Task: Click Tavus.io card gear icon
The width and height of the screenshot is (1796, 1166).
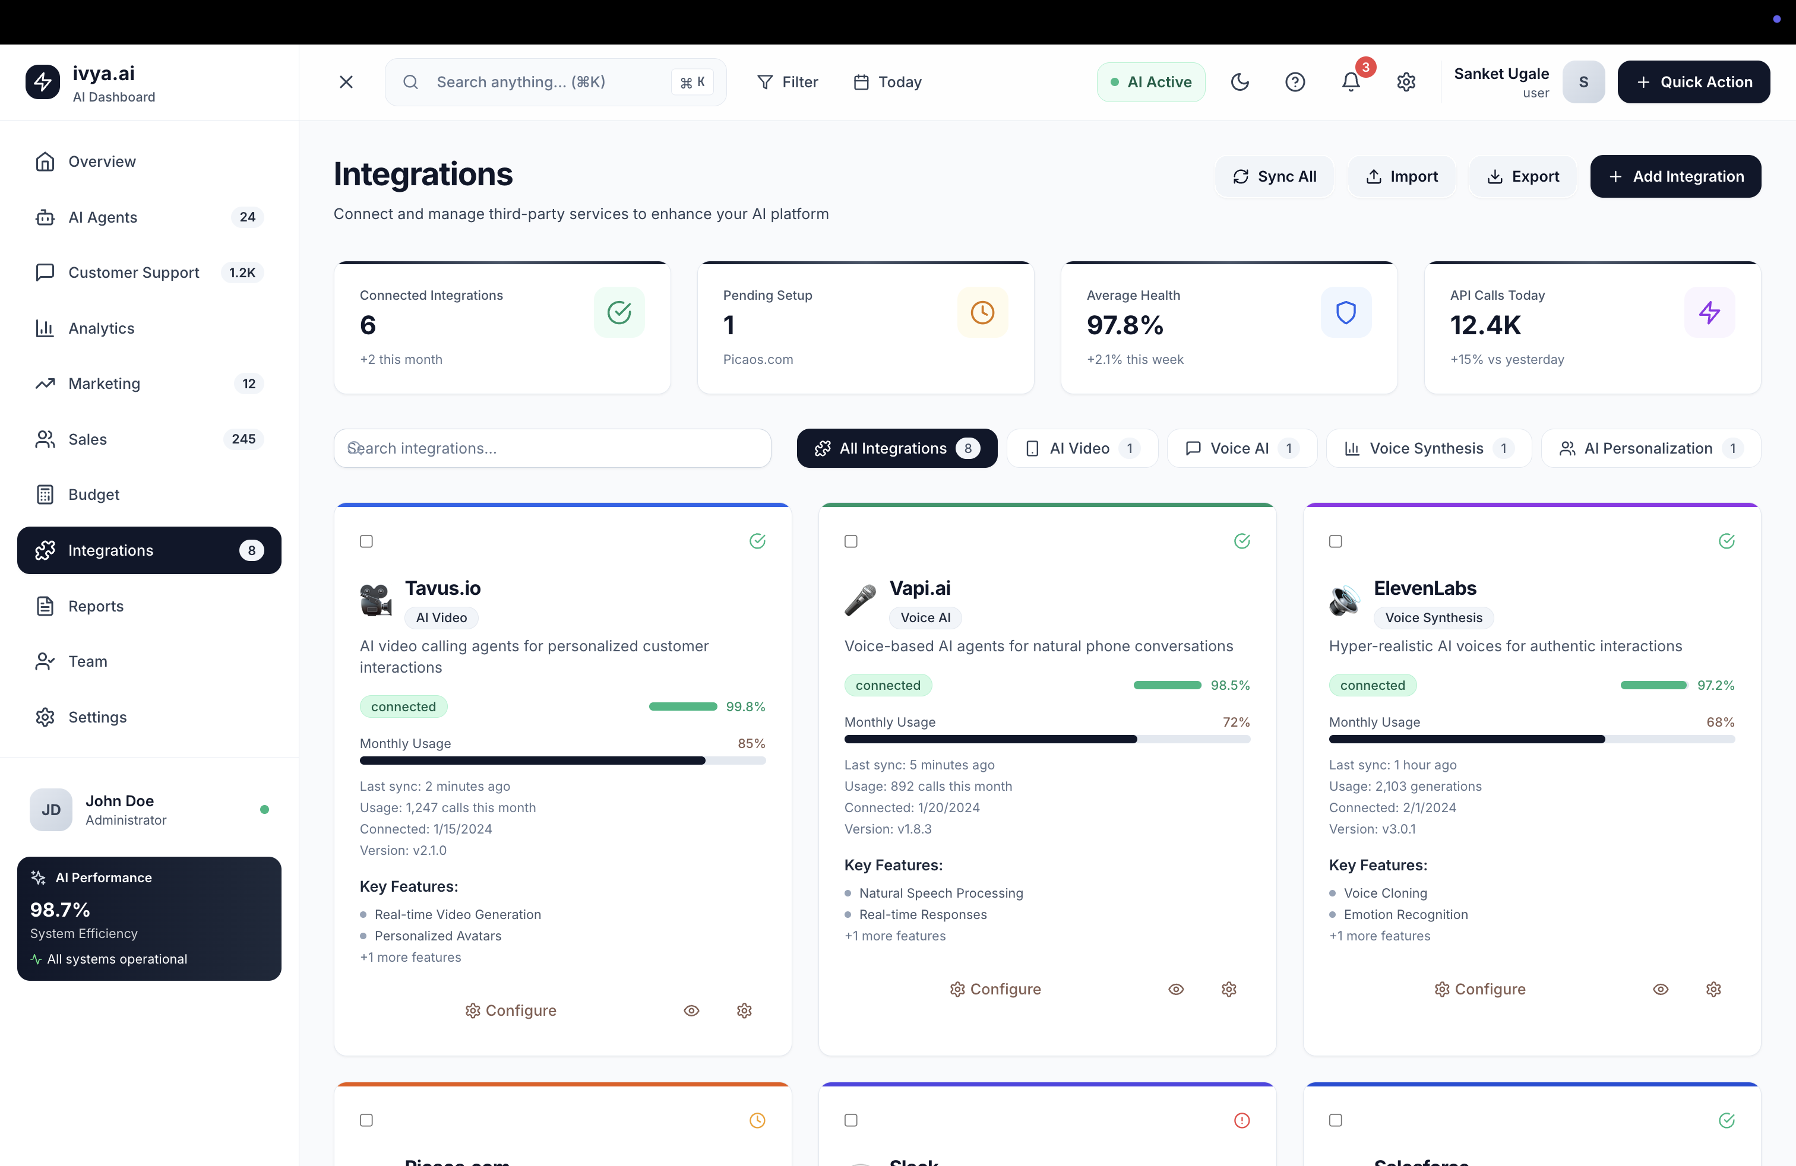Action: (x=744, y=1010)
